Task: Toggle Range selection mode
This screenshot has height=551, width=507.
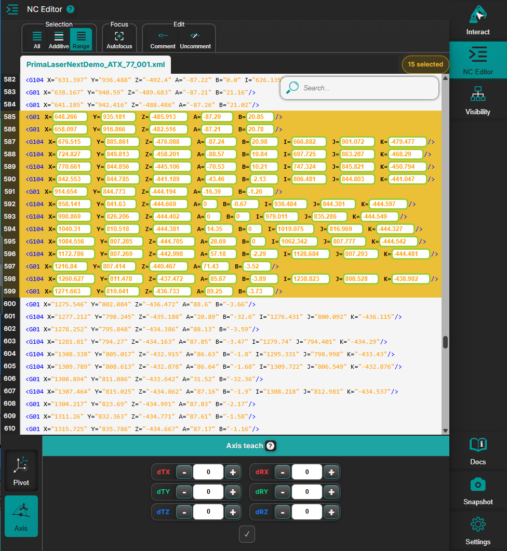Action: point(81,39)
